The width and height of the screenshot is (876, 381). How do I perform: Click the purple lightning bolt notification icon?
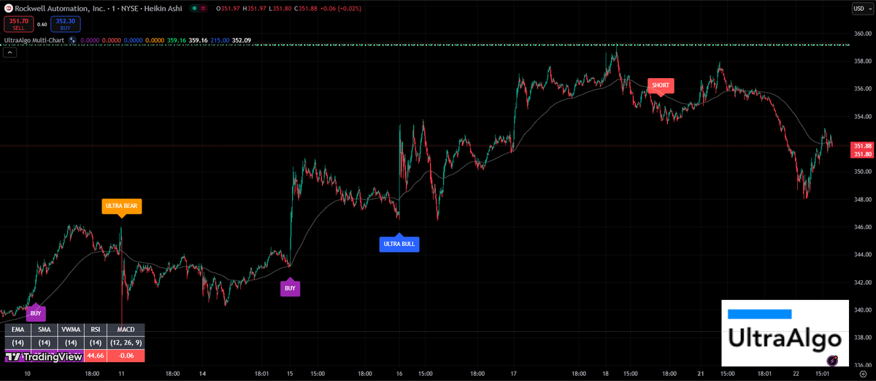(x=833, y=360)
